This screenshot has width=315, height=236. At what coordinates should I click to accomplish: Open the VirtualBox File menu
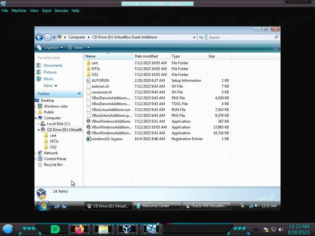tap(5, 11)
